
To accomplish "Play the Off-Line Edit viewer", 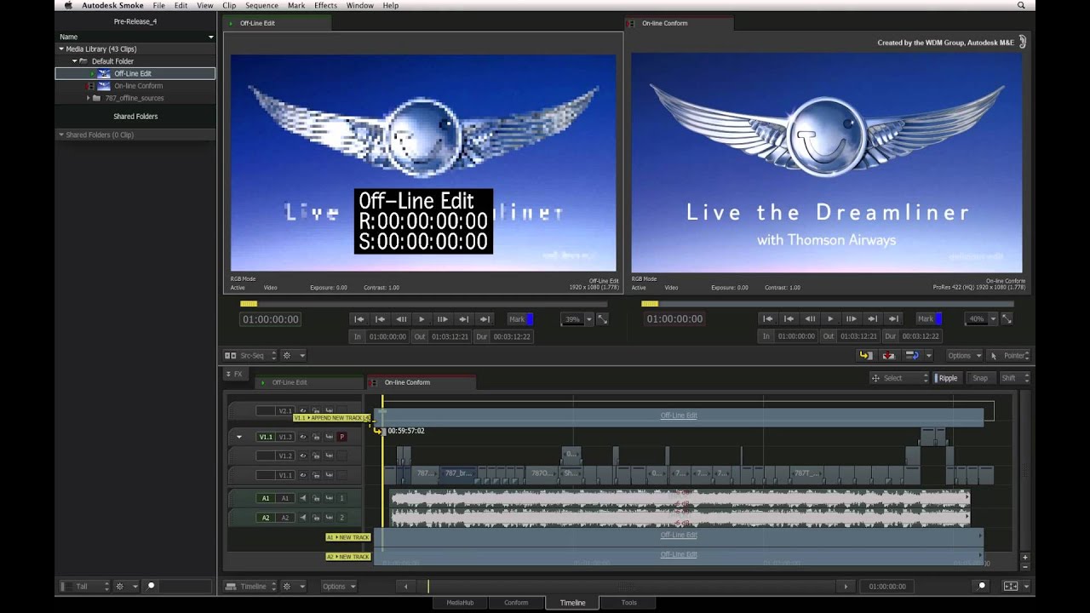I will [422, 319].
